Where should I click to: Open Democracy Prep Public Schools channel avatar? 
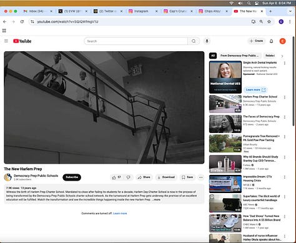(7, 177)
